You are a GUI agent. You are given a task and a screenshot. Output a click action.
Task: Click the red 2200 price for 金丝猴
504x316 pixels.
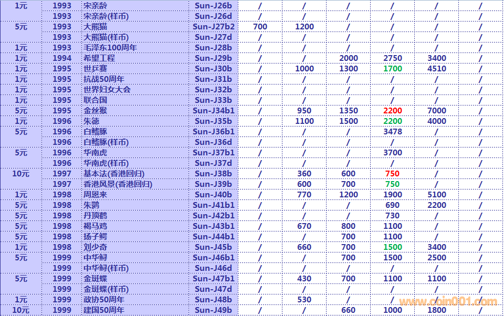coord(392,111)
